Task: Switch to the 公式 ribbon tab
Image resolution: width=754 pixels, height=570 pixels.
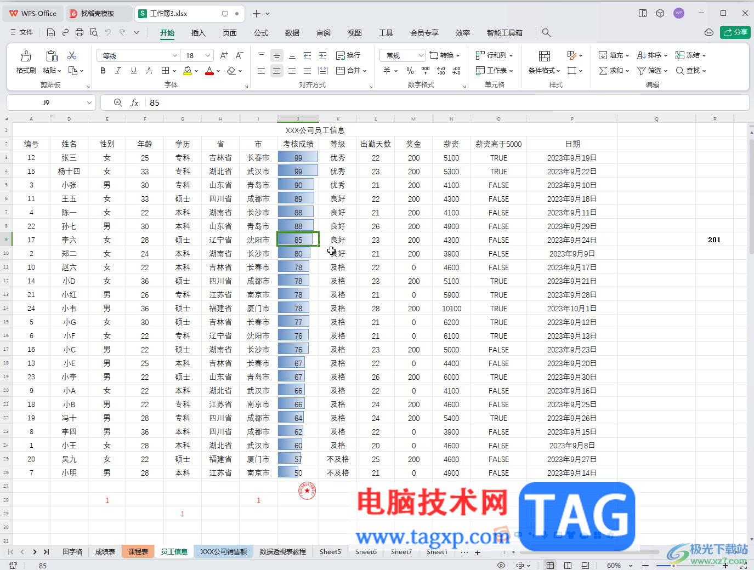Action: (261, 33)
